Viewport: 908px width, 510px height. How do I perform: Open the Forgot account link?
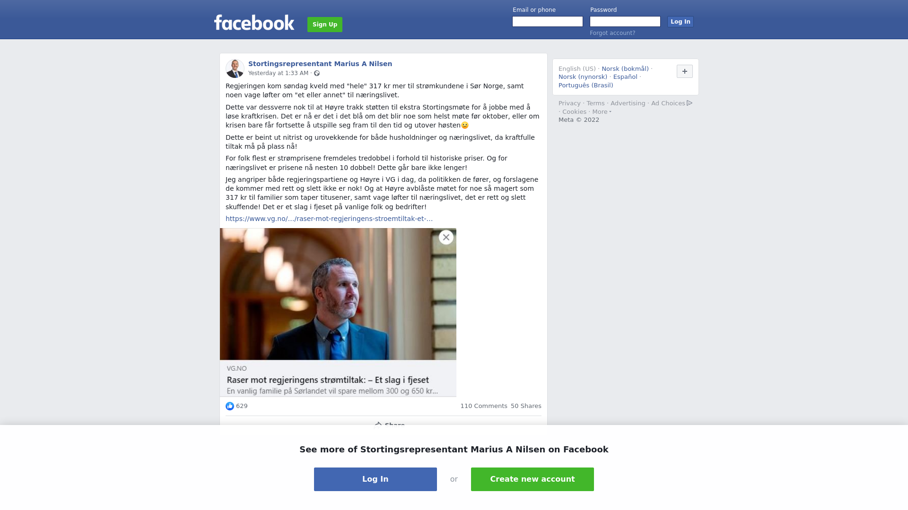click(612, 33)
